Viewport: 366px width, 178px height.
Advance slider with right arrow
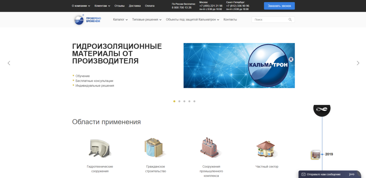point(358,63)
